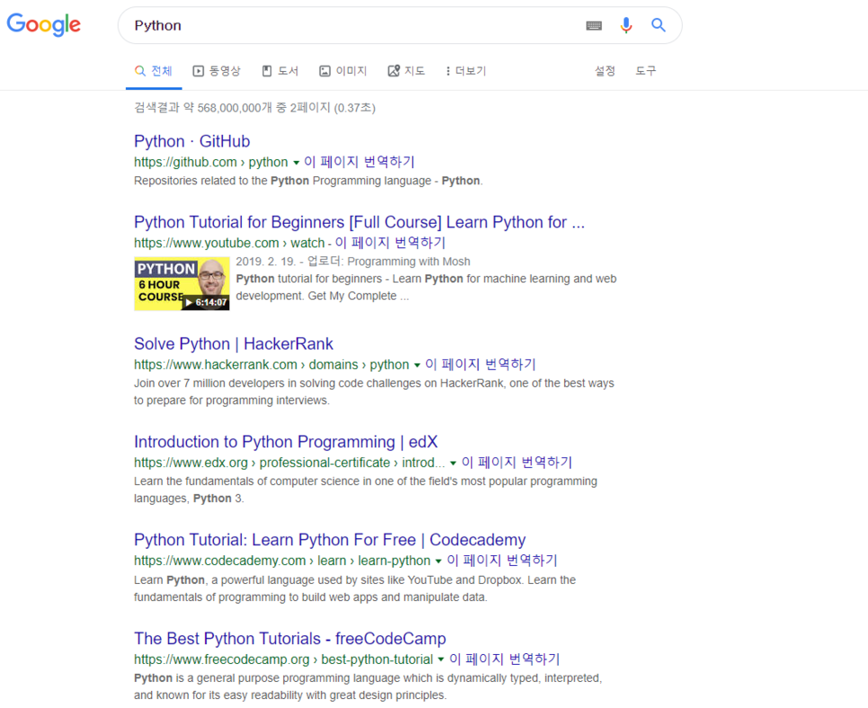
Task: Open the on-screen keyboard icon in search bar
Action: pyautogui.click(x=594, y=25)
